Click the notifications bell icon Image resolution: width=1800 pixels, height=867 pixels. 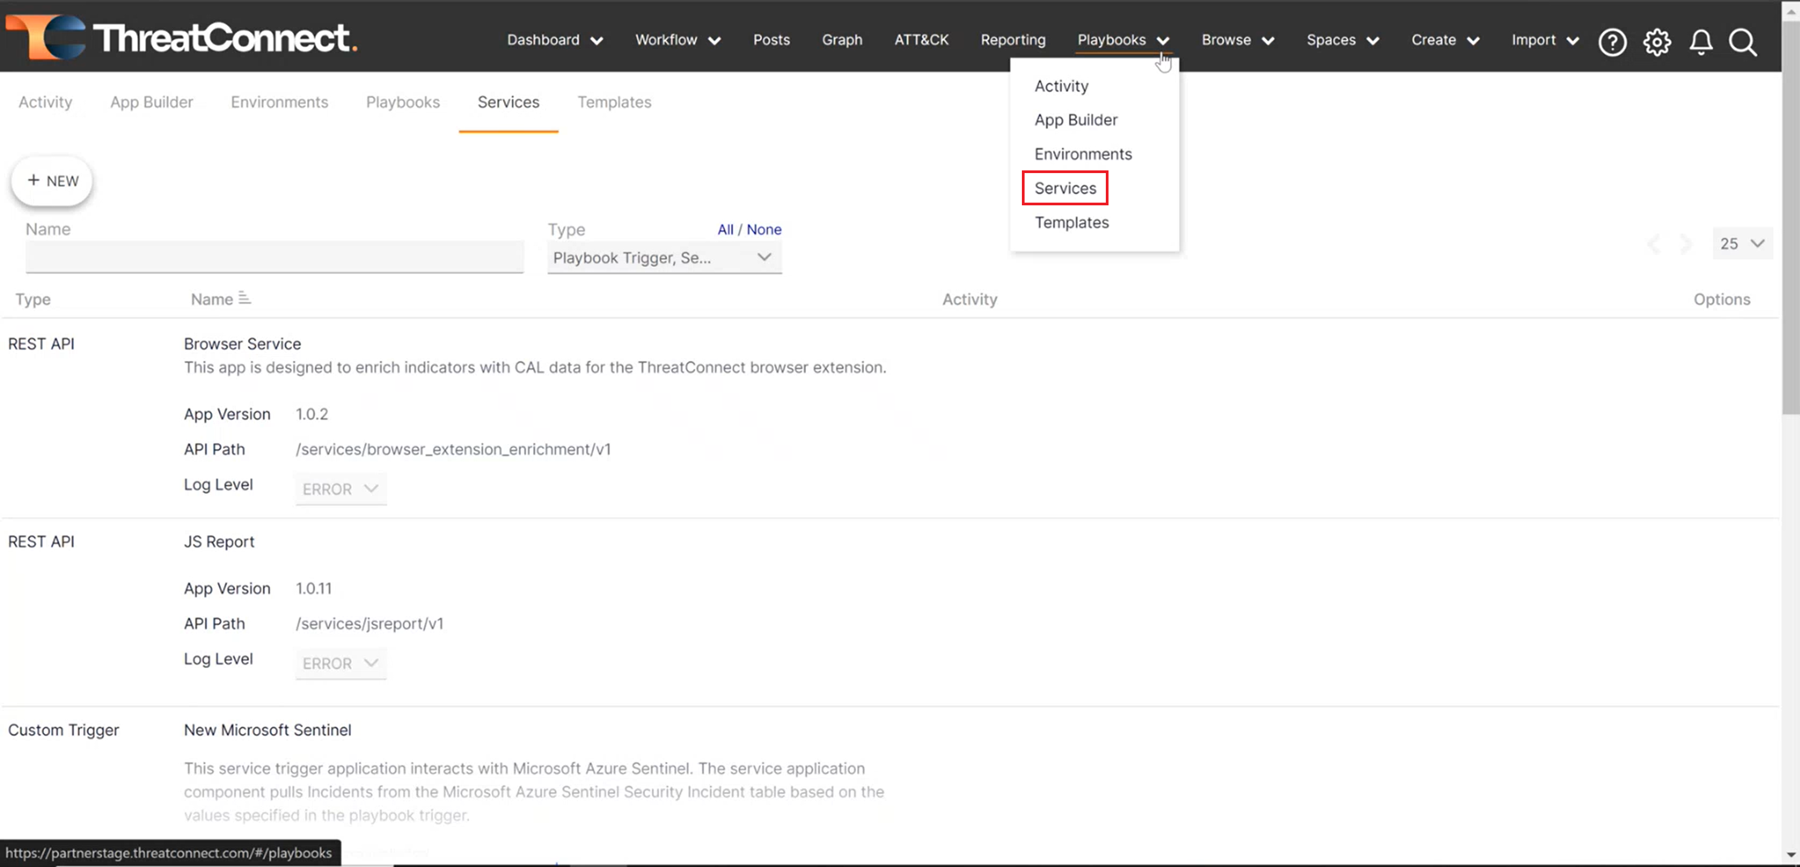coord(1701,42)
